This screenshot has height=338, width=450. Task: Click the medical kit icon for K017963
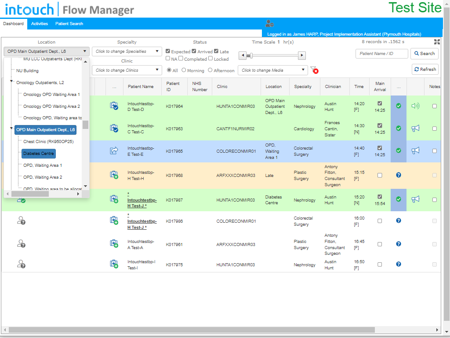pyautogui.click(x=114, y=128)
